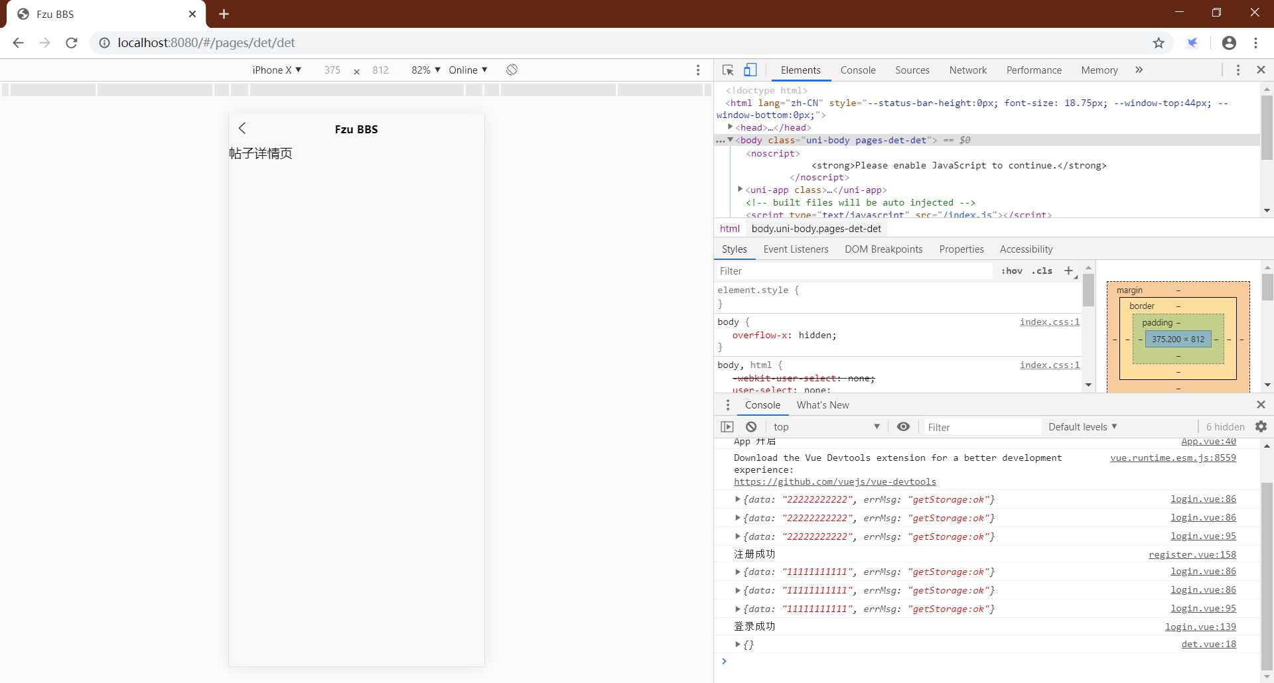1274x683 pixels.
Task: Open source link login.vue:139
Action: coord(1200,627)
